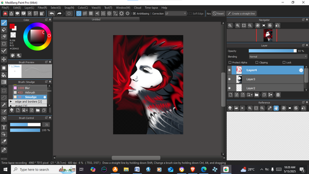The width and height of the screenshot is (309, 174).
Task: Enable the Protect Alpha checkbox
Action: point(230,62)
